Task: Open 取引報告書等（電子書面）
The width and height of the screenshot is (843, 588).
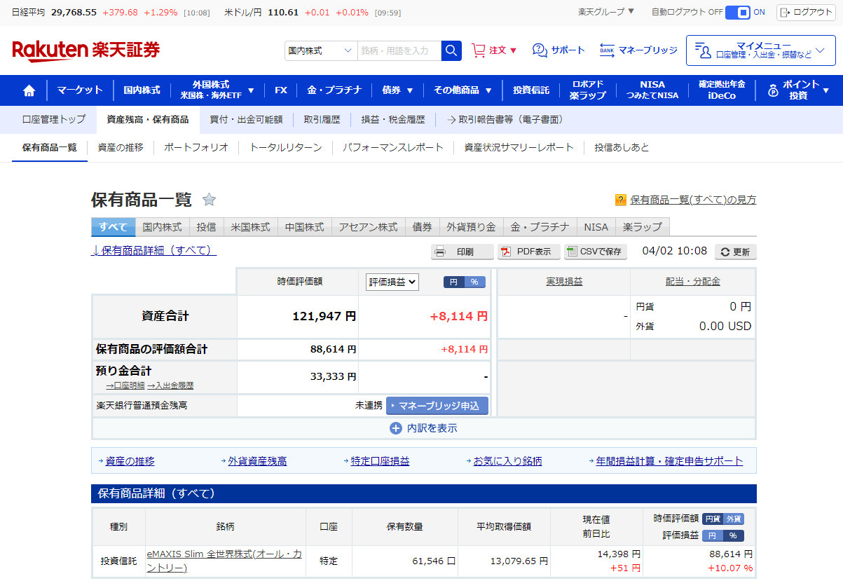Action: point(505,120)
